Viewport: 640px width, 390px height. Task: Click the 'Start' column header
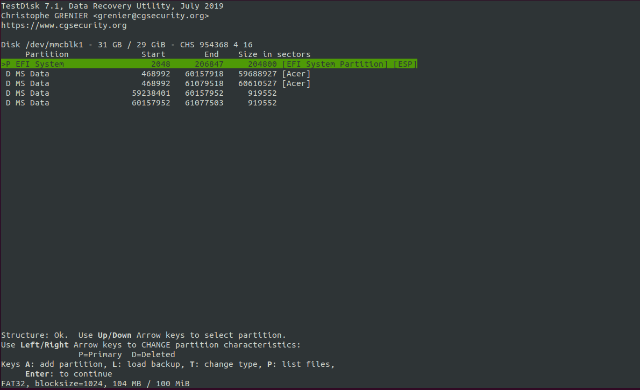pos(153,54)
